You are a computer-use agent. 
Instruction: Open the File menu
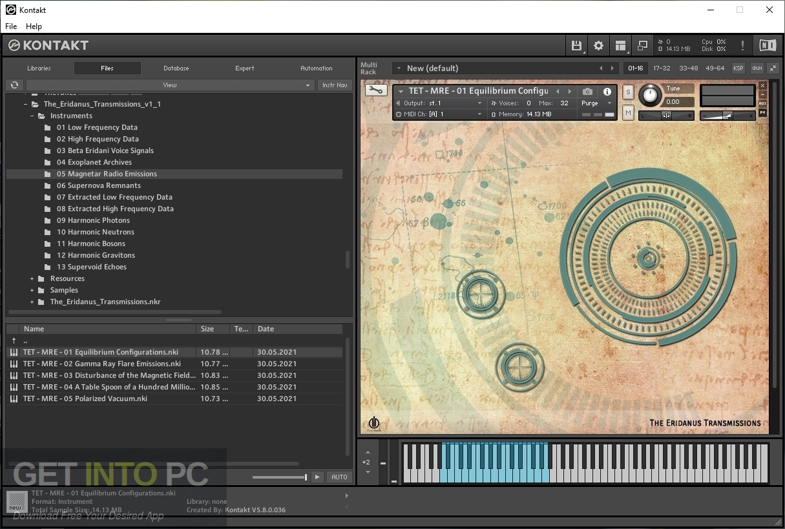coord(12,26)
